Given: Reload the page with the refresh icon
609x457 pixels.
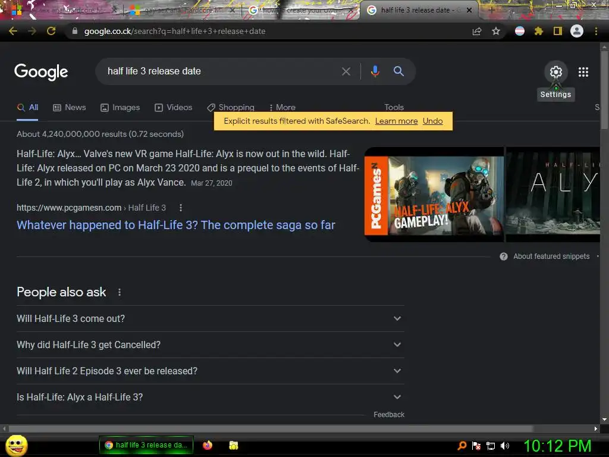Looking at the screenshot, I should pos(51,31).
